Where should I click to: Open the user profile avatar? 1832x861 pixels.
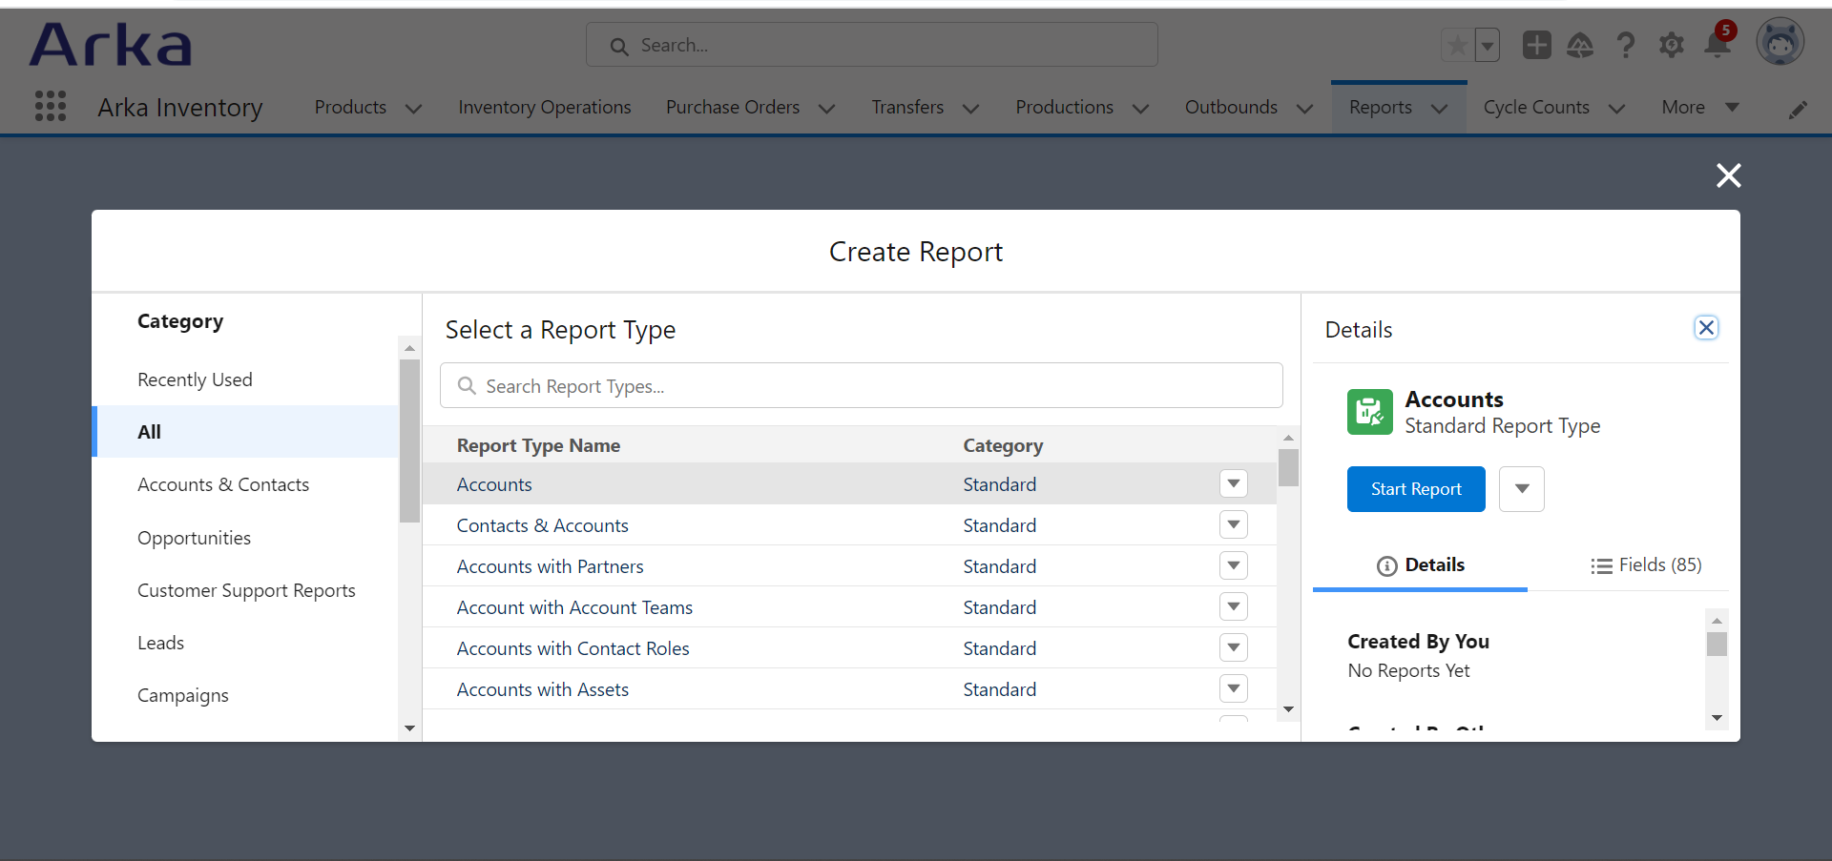1780,43
